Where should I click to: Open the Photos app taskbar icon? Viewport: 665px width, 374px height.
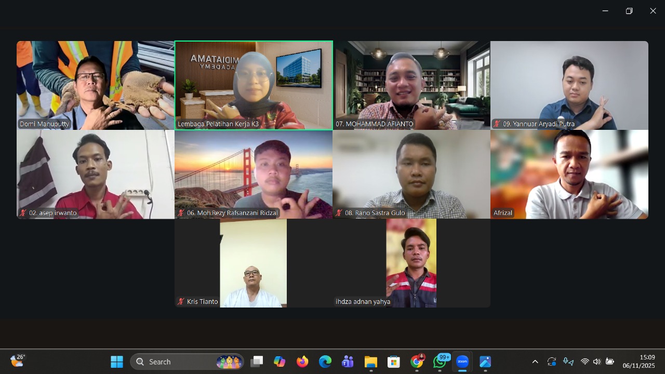485,362
